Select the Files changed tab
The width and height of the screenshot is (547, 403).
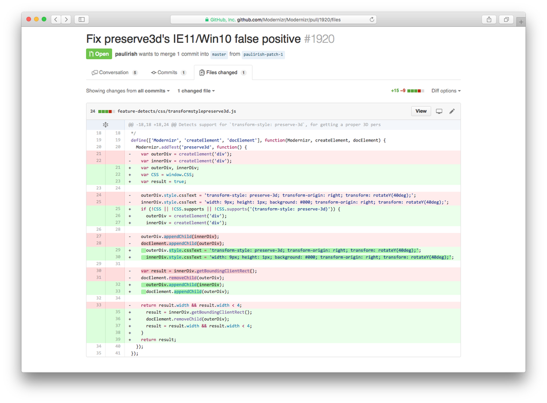tap(223, 73)
